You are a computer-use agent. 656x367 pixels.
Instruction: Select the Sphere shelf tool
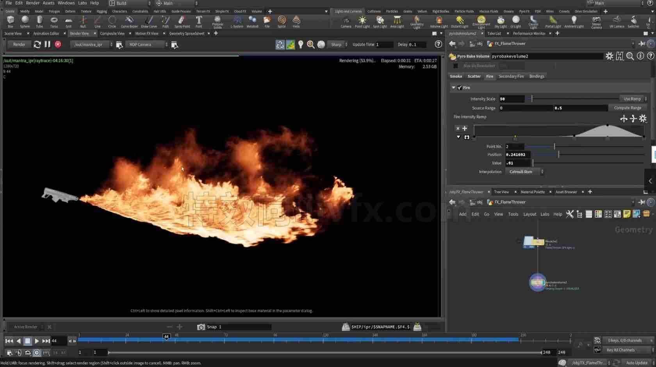click(25, 22)
